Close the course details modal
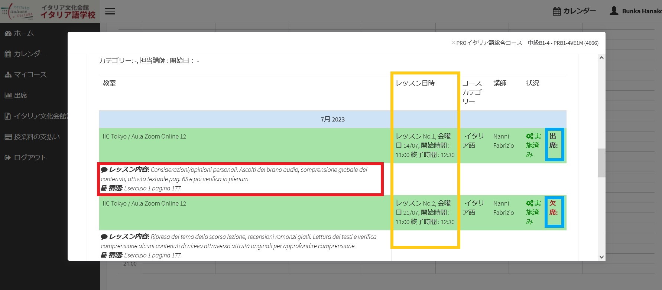The image size is (662, 290). (x=453, y=43)
